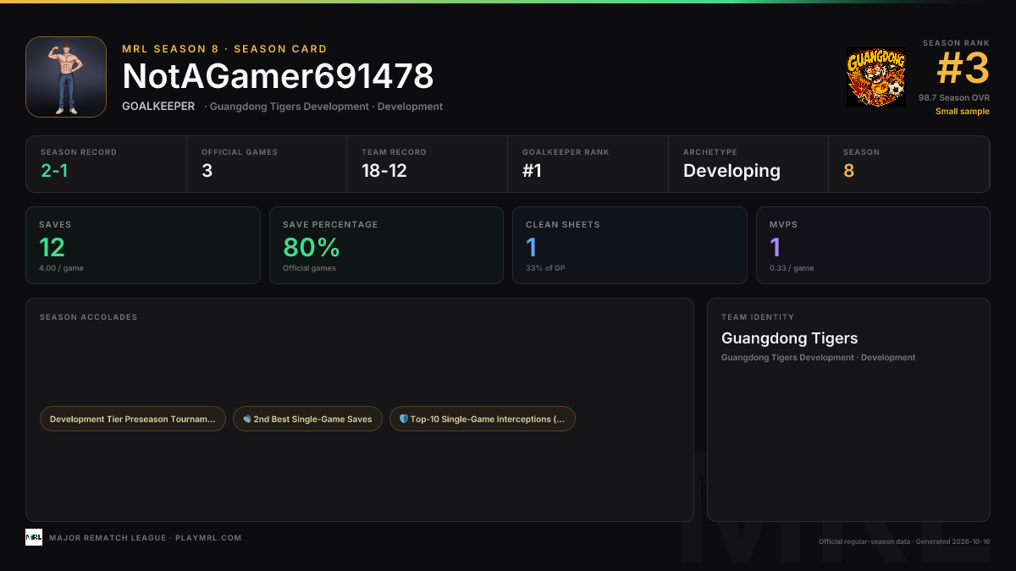Click the Official Games value 3
1016x571 pixels.
[207, 171]
